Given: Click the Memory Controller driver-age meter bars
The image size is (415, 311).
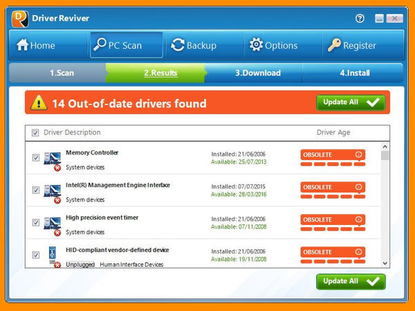Looking at the screenshot, I should pyautogui.click(x=333, y=164).
